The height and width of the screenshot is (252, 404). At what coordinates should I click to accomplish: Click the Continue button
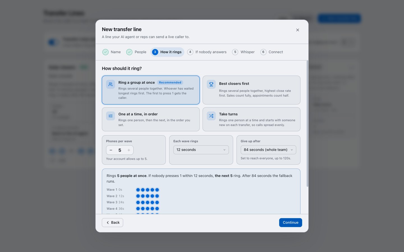291,223
